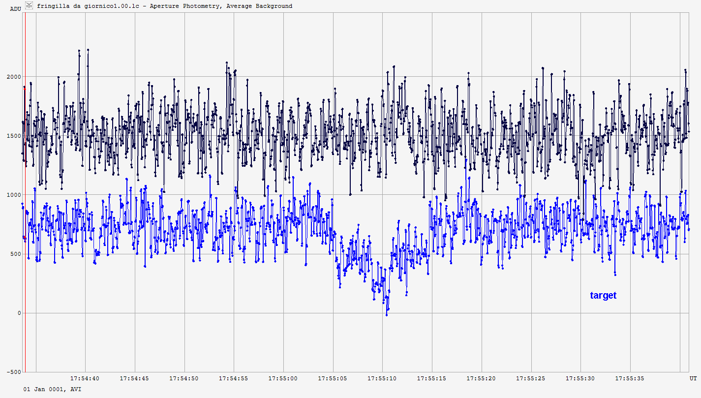
Task: Click the '1000' value on the ADU axis
Action: coord(13,195)
